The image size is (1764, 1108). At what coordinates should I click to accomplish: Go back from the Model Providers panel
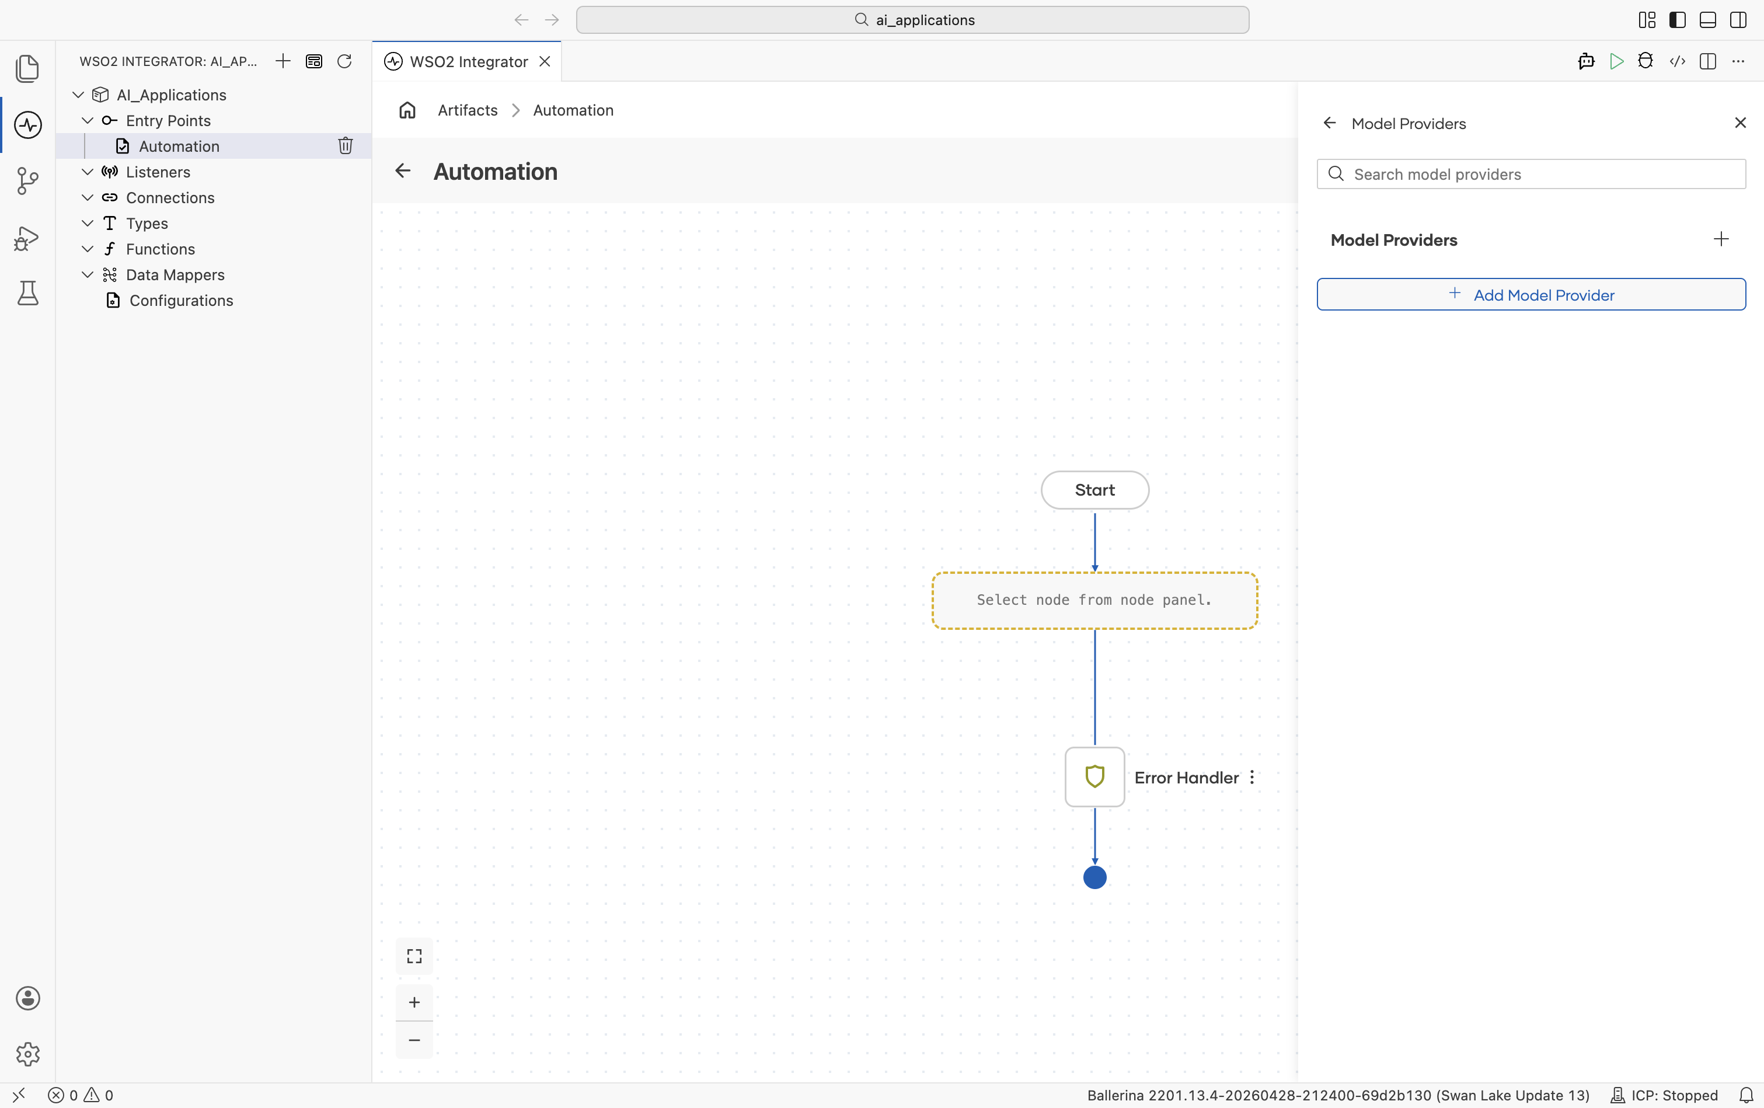1330,123
